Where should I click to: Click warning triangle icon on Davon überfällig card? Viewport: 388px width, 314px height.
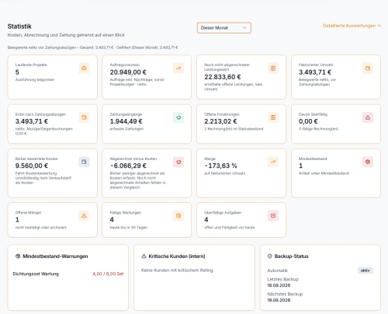pyautogui.click(x=368, y=117)
